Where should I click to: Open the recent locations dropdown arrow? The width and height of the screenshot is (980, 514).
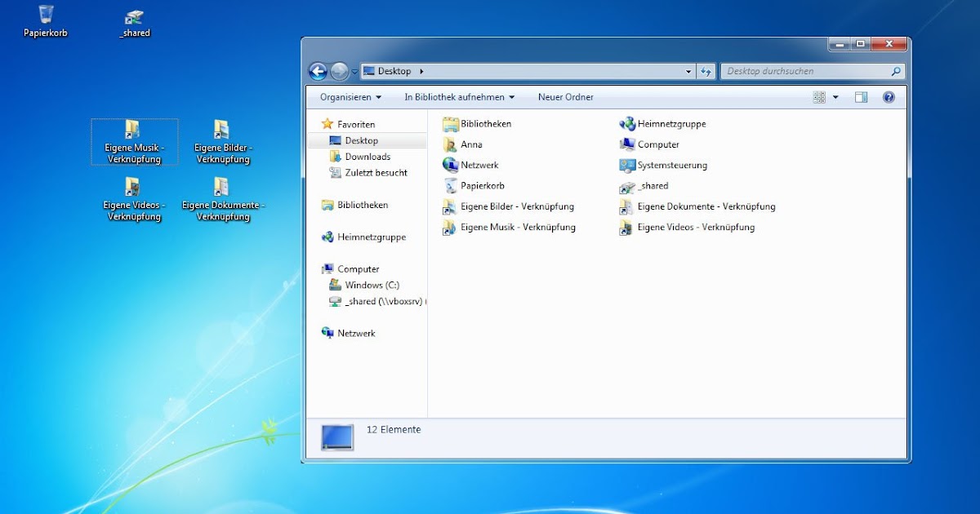[354, 72]
